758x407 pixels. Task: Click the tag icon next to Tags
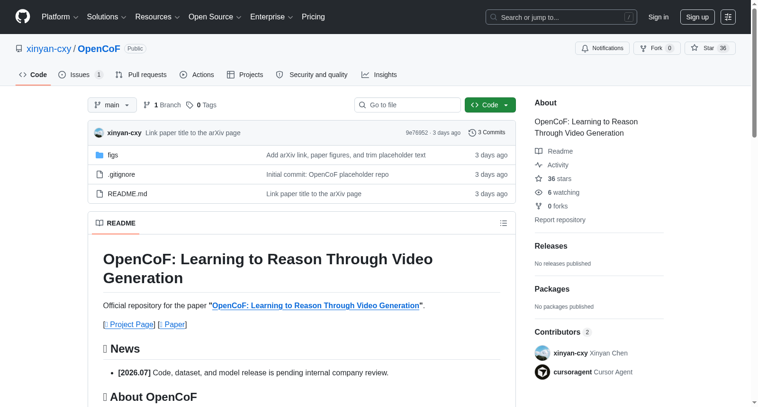pos(189,105)
